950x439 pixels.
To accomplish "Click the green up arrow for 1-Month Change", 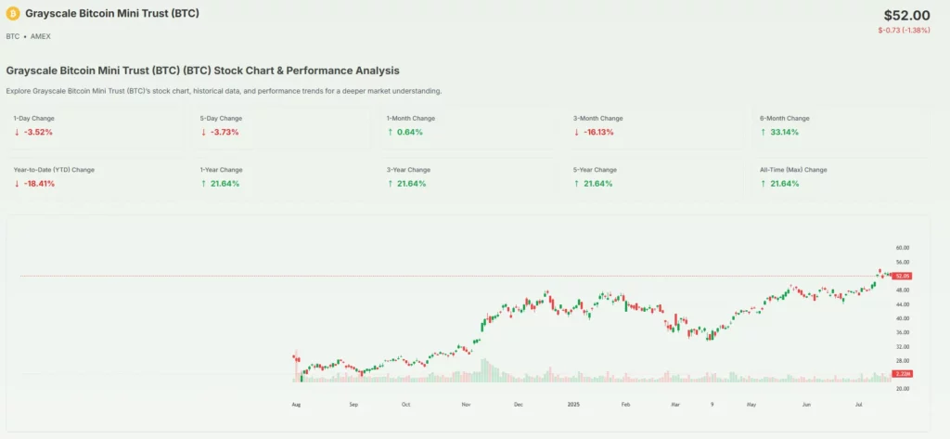I will coord(391,132).
